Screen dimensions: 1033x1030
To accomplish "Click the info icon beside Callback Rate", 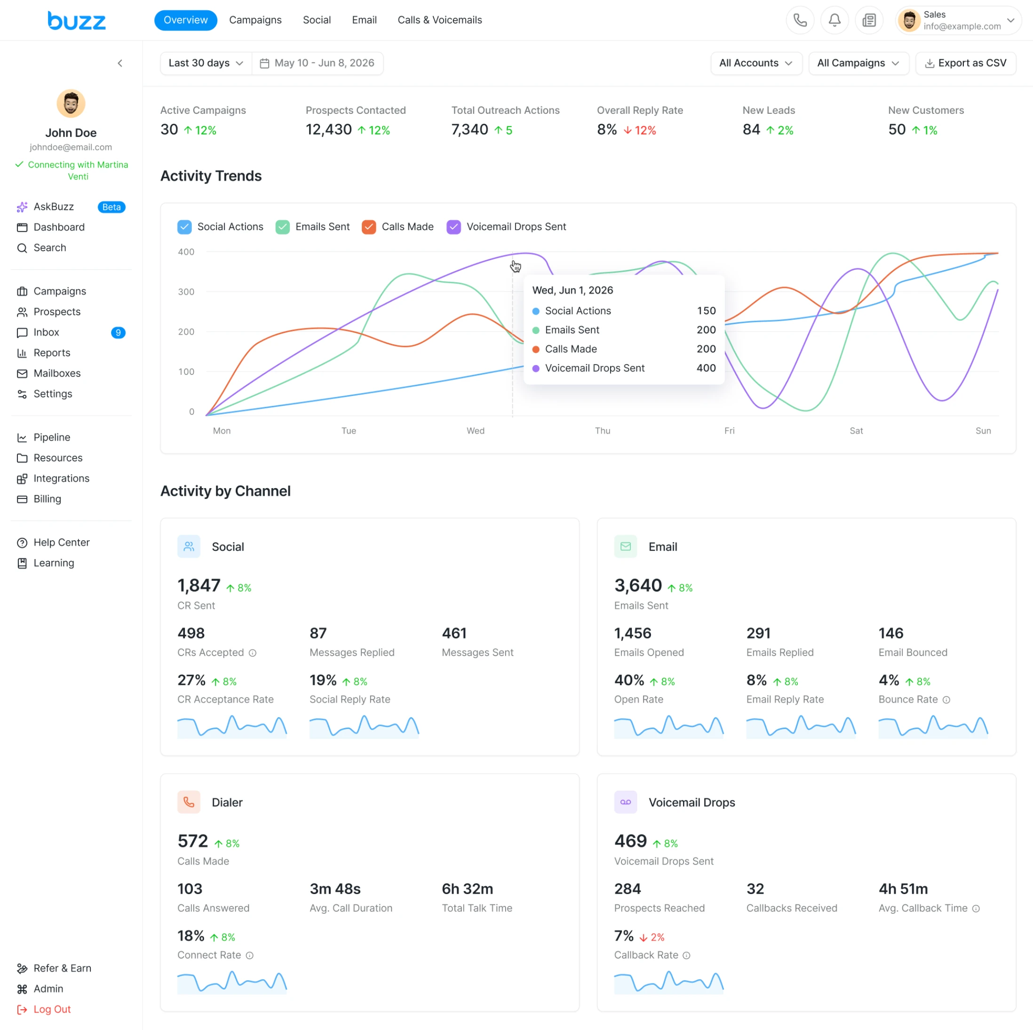I will 686,955.
